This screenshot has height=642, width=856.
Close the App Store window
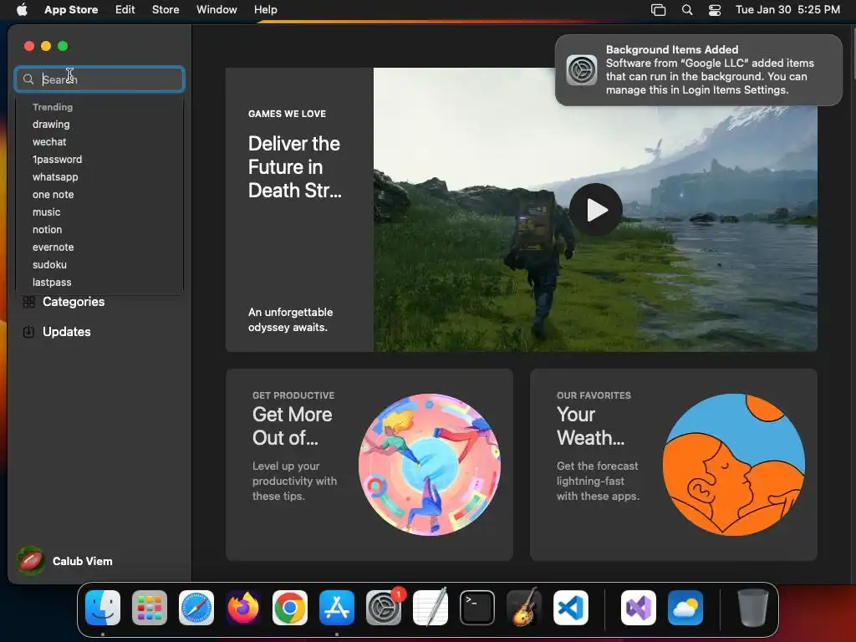coord(29,47)
